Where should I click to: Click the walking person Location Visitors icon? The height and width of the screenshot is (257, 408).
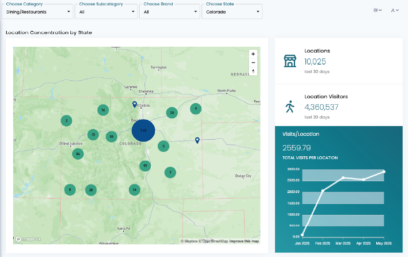[290, 107]
